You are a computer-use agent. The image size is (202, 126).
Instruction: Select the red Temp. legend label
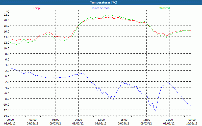[37, 8]
